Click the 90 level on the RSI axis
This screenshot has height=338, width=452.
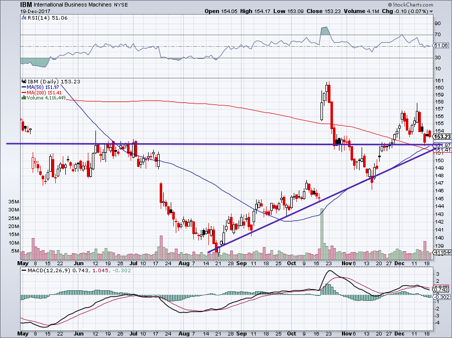pos(437,24)
